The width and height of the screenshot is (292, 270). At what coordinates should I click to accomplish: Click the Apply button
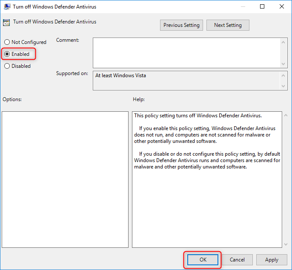pyautogui.click(x=272, y=259)
